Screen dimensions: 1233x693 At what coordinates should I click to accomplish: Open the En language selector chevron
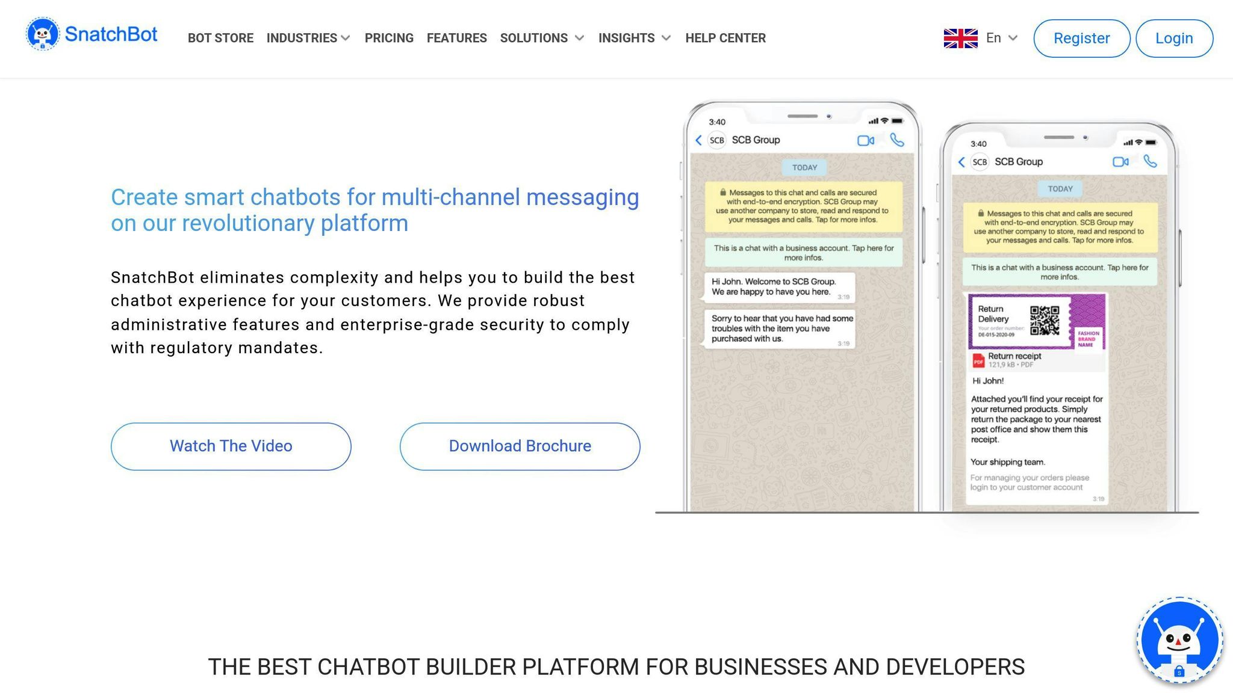(1013, 38)
